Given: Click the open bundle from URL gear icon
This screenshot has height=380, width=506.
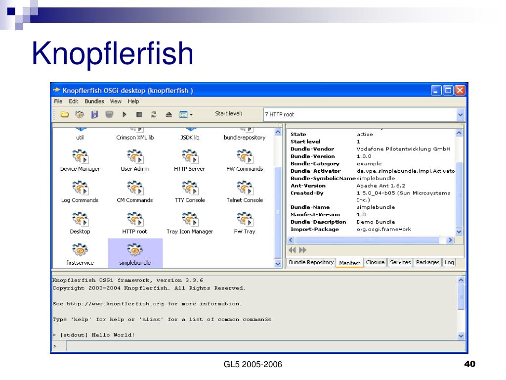Looking at the screenshot, I should (x=80, y=114).
